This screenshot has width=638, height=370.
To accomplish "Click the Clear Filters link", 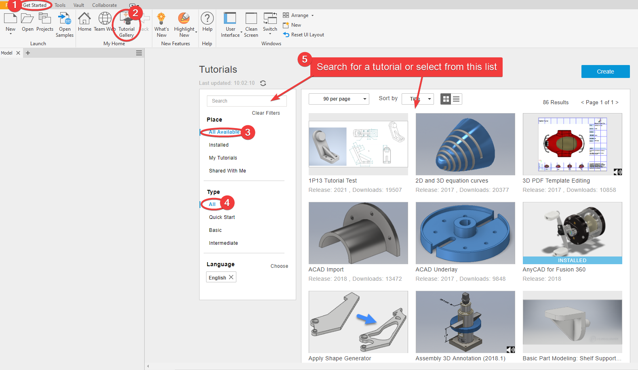I will (266, 113).
